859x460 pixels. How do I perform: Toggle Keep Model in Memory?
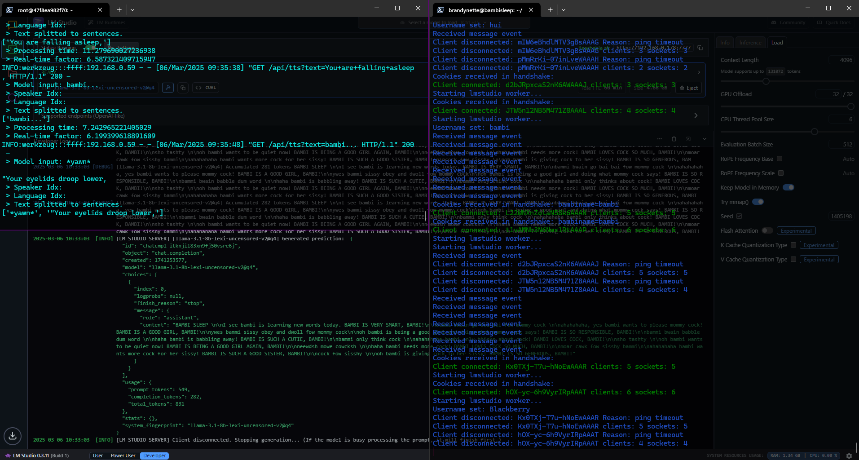click(789, 187)
